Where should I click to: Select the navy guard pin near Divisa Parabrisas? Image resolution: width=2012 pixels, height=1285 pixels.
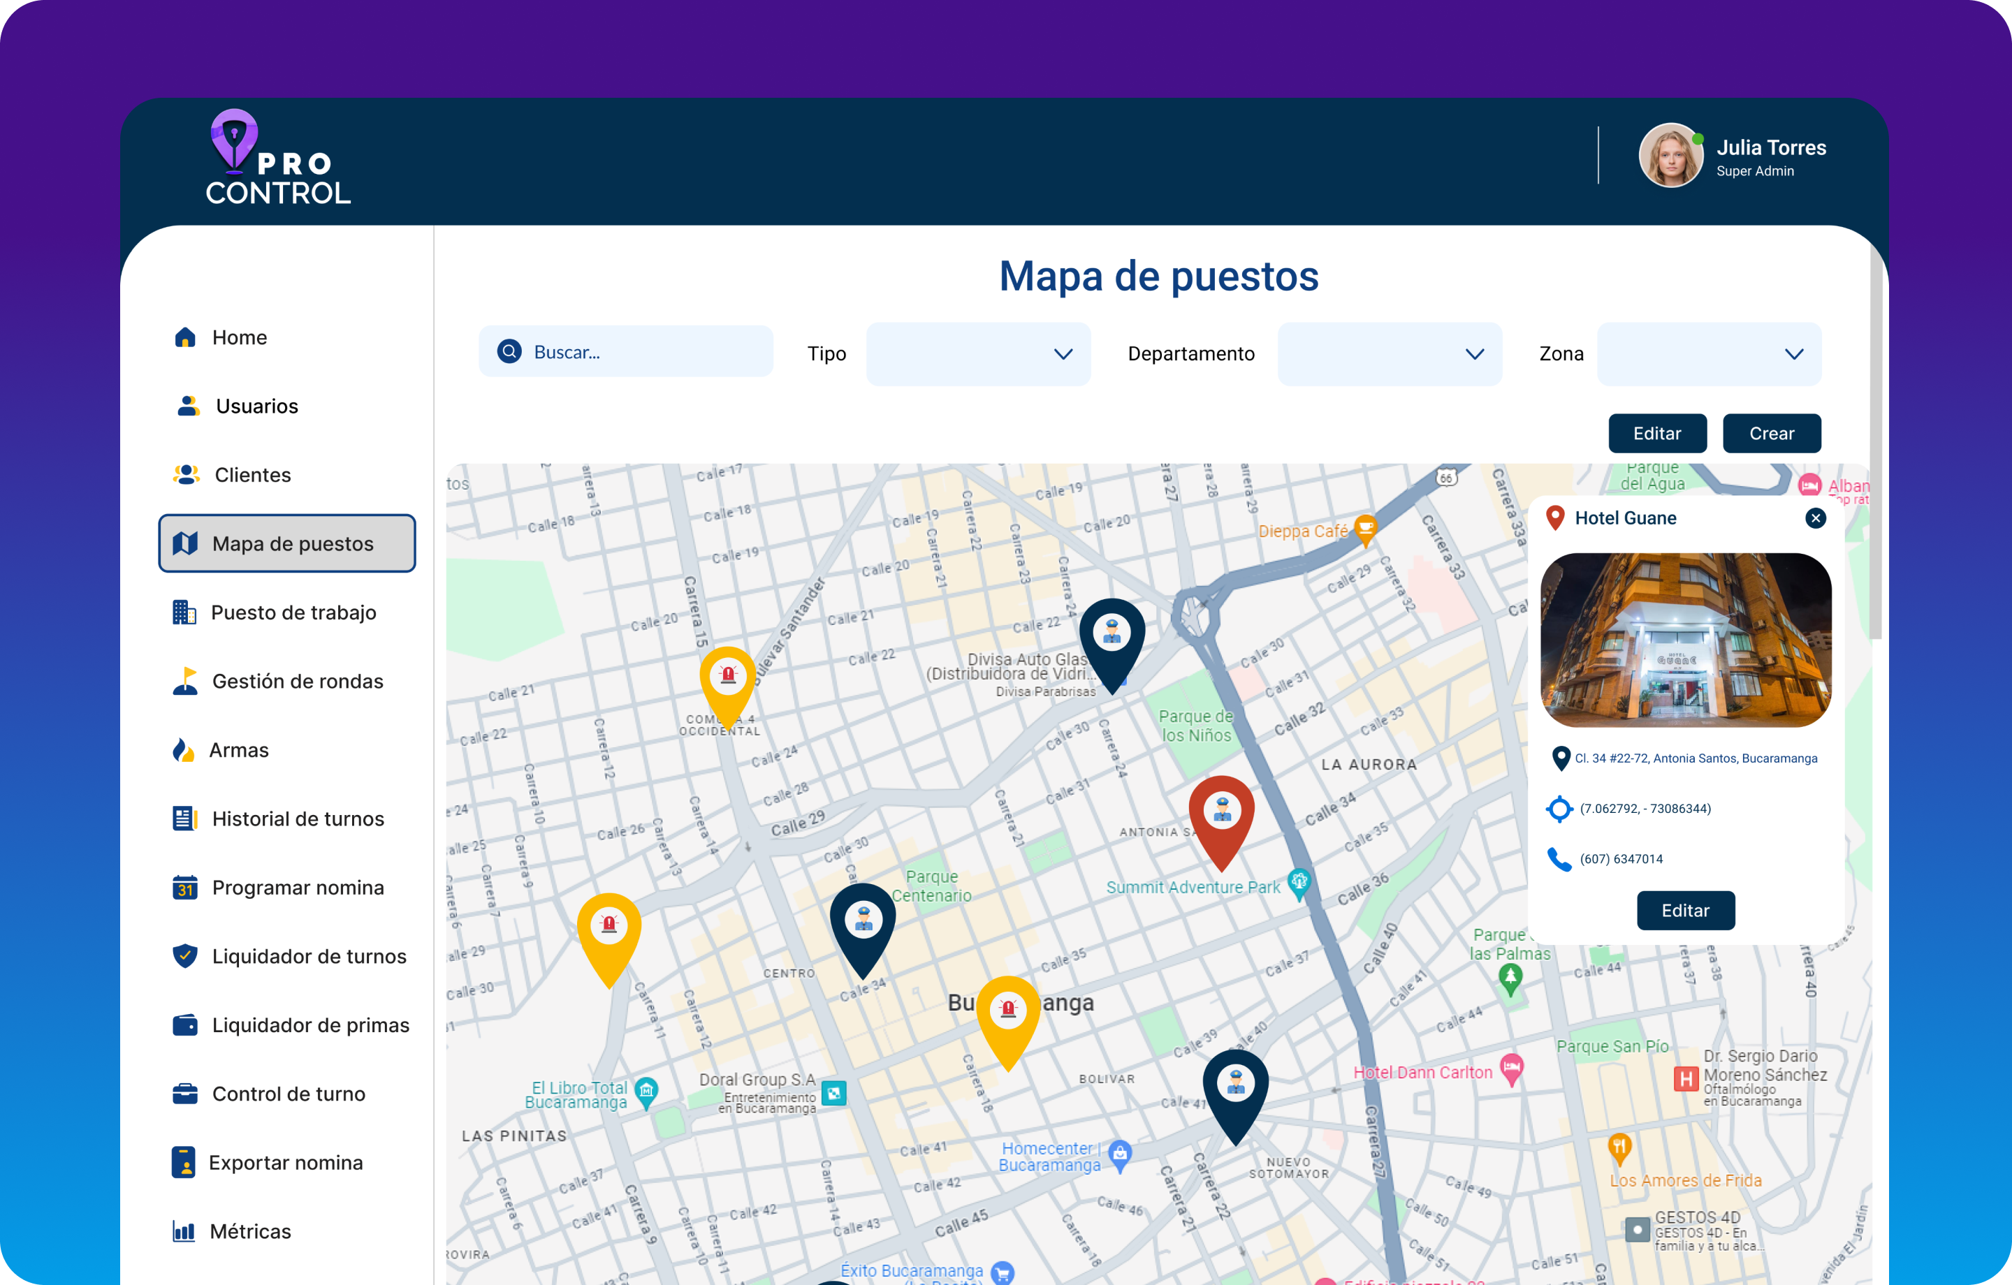[1112, 646]
